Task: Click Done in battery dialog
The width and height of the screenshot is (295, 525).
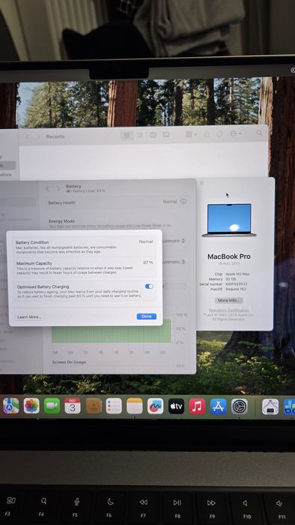Action: [x=146, y=316]
